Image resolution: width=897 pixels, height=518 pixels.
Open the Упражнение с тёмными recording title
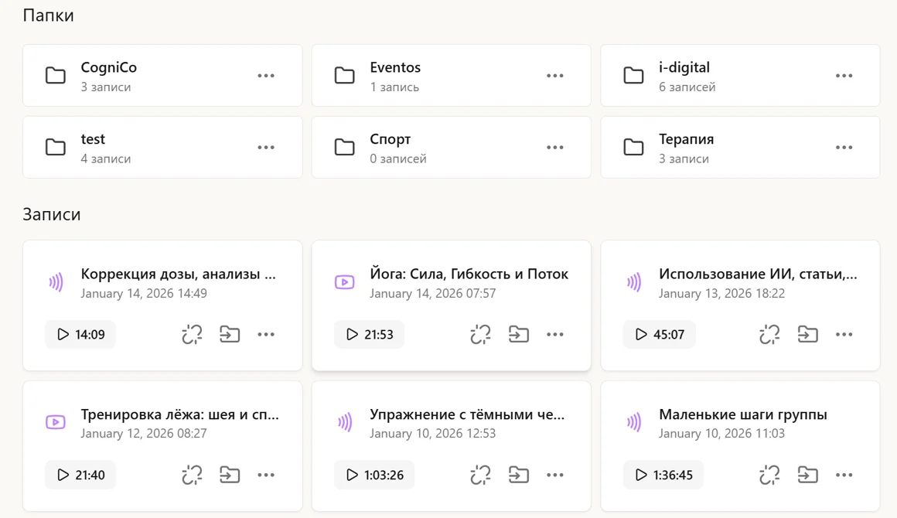tap(467, 414)
